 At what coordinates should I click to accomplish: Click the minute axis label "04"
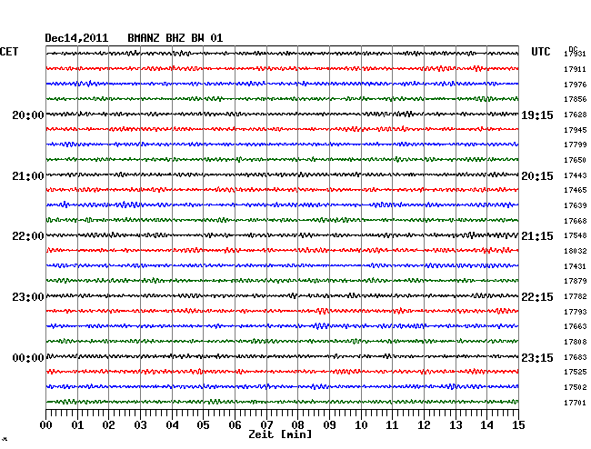[172, 425]
